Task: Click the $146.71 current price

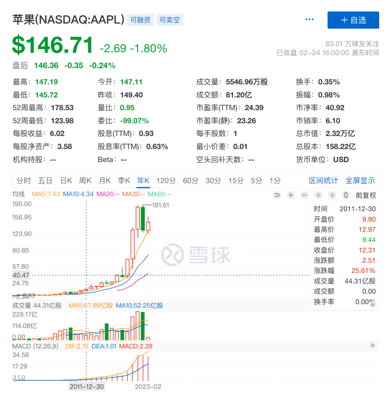Action: click(52, 45)
